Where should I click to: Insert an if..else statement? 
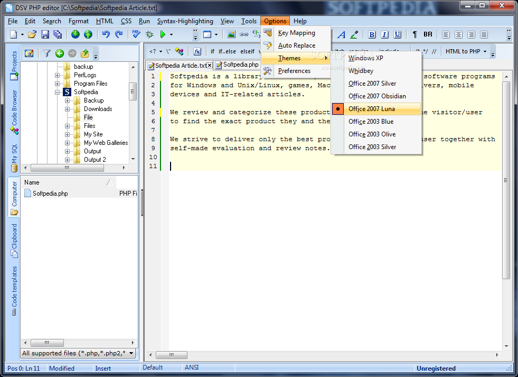(x=227, y=52)
